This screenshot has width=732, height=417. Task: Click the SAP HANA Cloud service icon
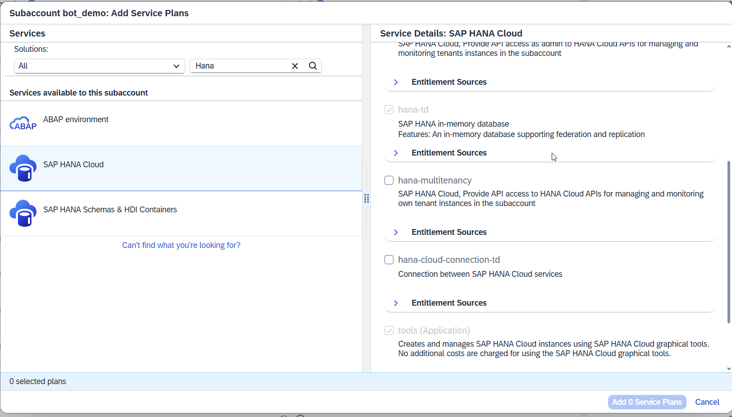pyautogui.click(x=23, y=168)
